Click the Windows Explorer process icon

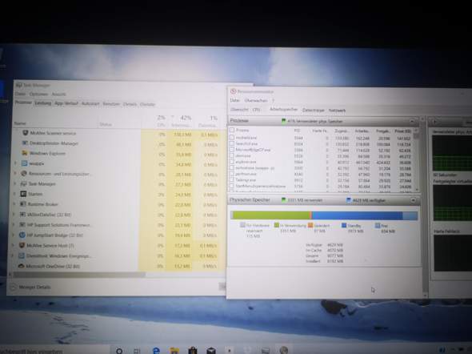click(x=25, y=153)
